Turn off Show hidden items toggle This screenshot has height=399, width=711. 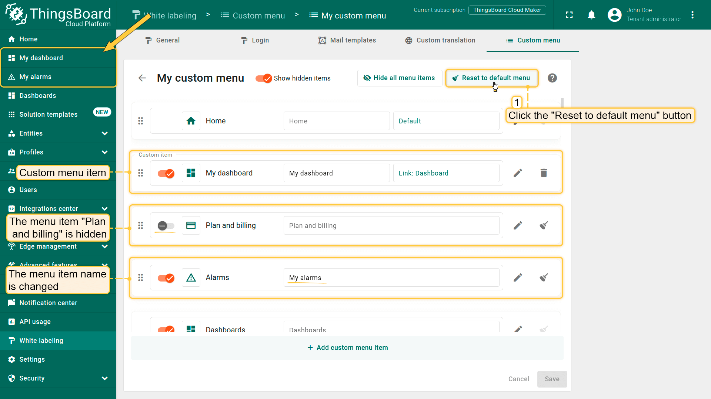click(264, 78)
